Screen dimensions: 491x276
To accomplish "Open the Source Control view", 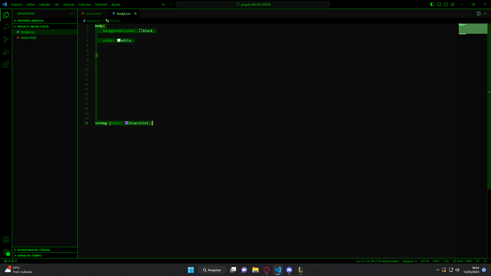I will click(6, 39).
